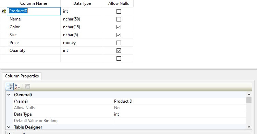Click the nchar(5) data type cell

coord(82,35)
